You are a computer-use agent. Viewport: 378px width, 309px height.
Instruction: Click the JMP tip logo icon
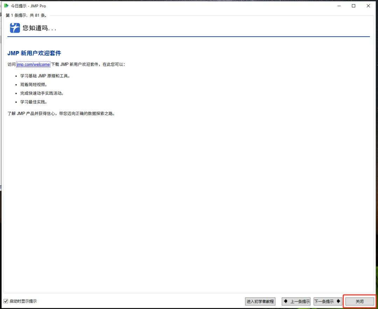point(15,28)
